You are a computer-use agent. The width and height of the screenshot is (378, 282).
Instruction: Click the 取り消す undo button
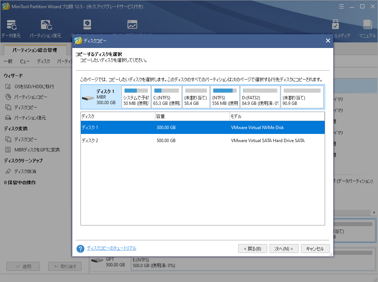(65, 266)
